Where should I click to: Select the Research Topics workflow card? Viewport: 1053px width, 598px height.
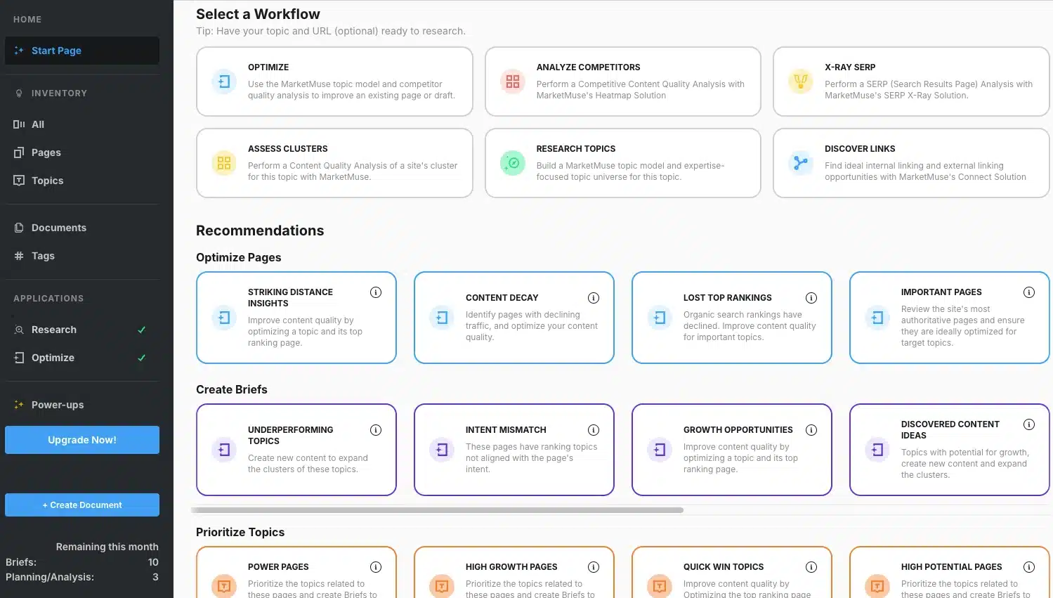623,163
